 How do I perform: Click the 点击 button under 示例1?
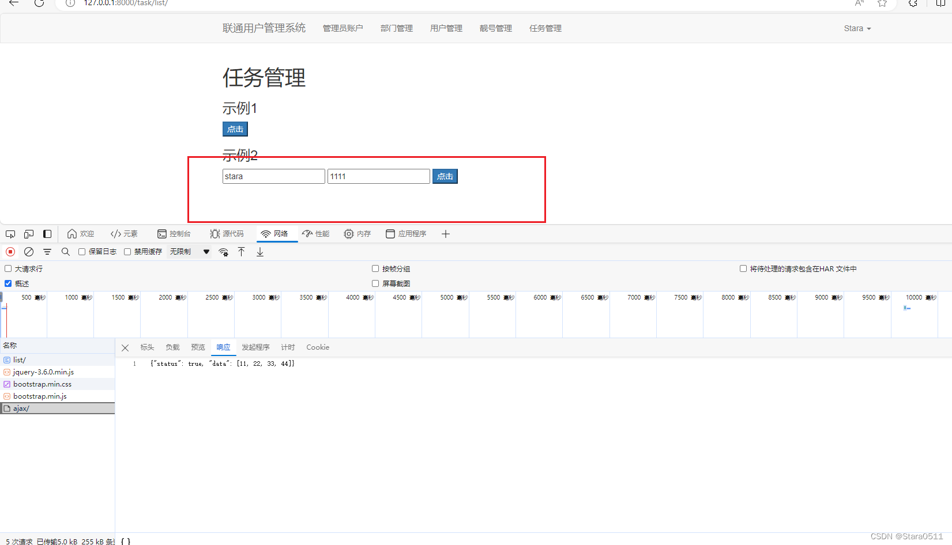(235, 129)
